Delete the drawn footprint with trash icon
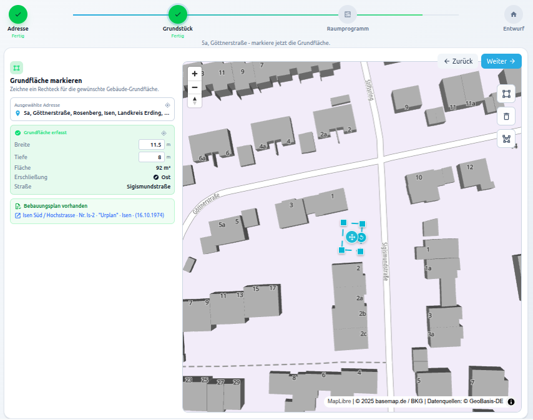This screenshot has width=533, height=420. 506,116
